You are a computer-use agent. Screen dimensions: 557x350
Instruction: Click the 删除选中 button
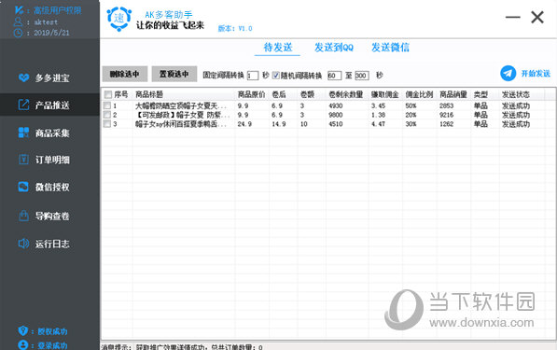(x=125, y=74)
